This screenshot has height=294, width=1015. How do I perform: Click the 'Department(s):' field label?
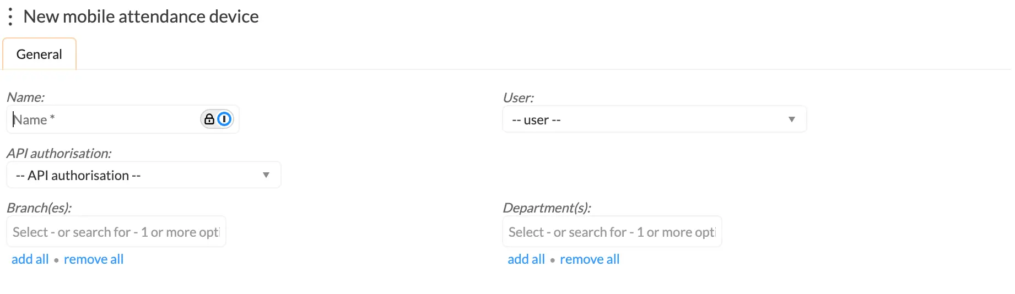(x=547, y=208)
